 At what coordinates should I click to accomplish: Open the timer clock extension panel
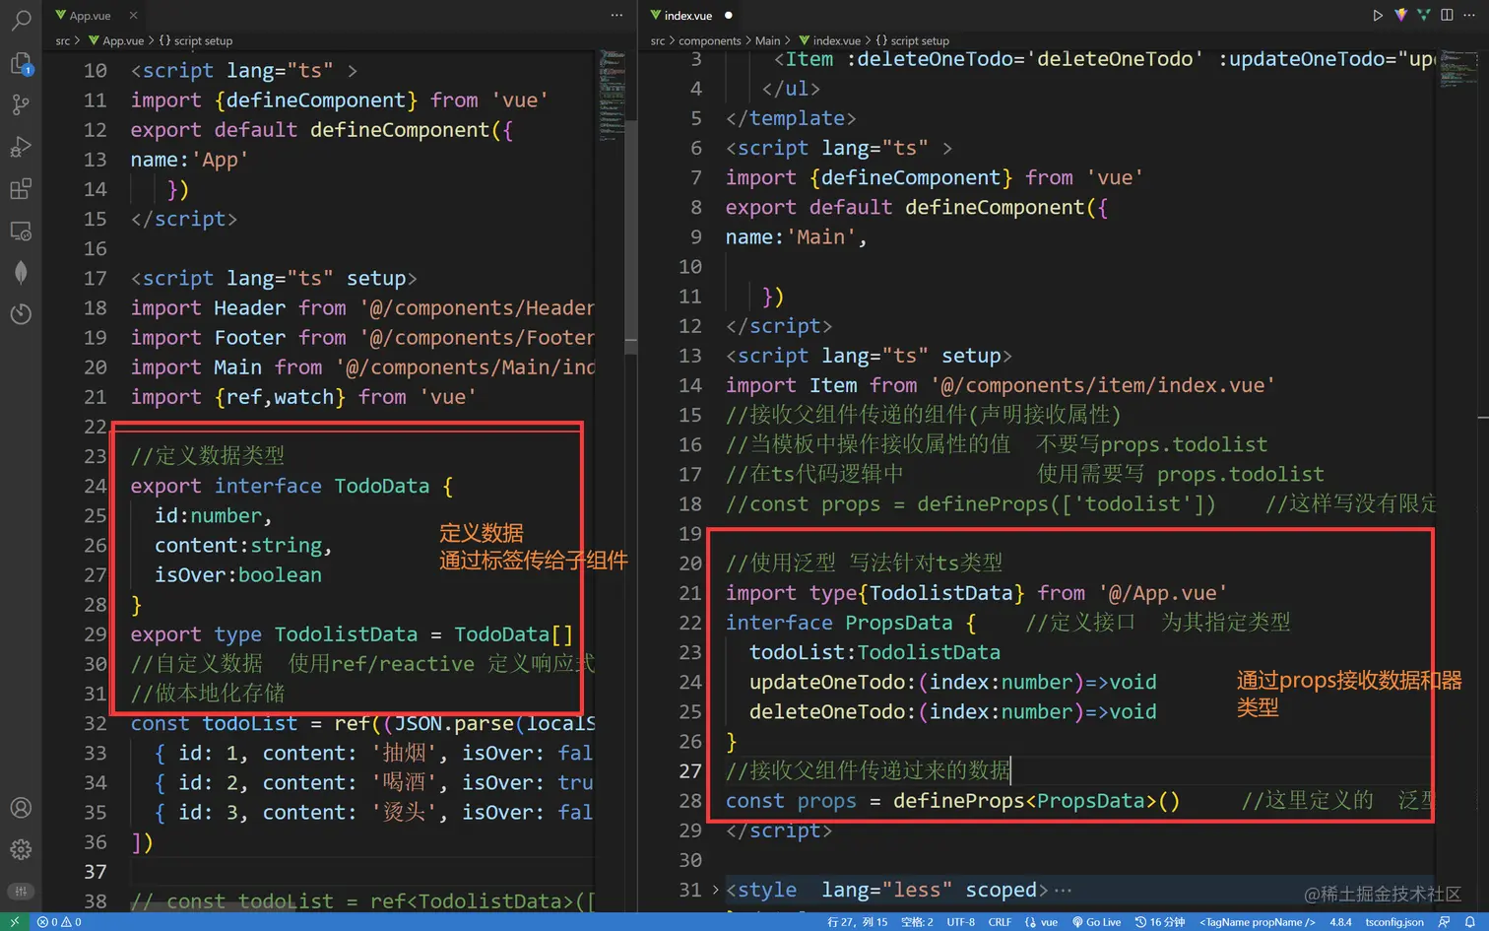click(x=21, y=314)
